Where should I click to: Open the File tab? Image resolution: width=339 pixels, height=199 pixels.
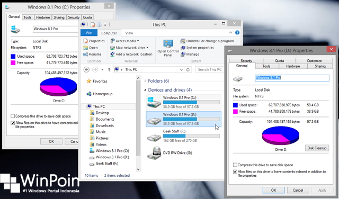(89, 33)
